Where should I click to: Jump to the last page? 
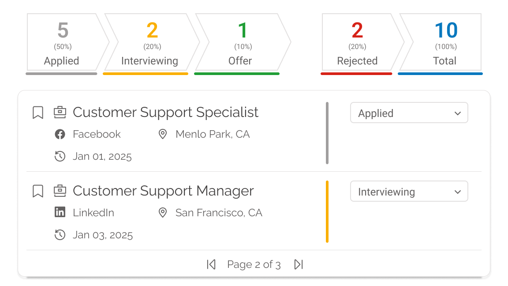(x=298, y=264)
